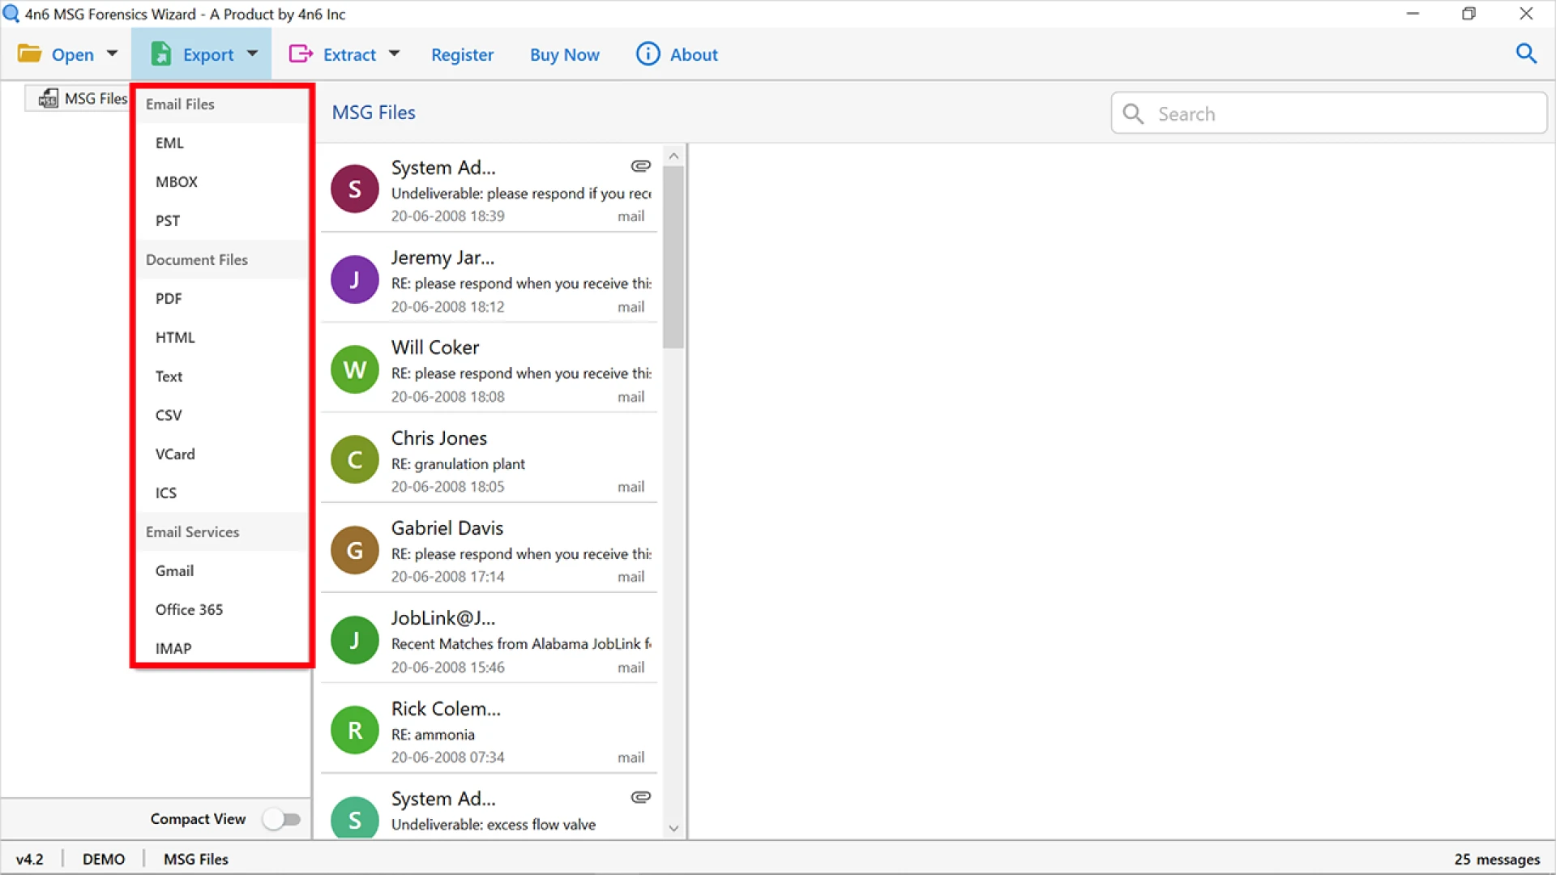The width and height of the screenshot is (1556, 875).
Task: Collapse the Export dropdown arrow
Action: click(252, 53)
